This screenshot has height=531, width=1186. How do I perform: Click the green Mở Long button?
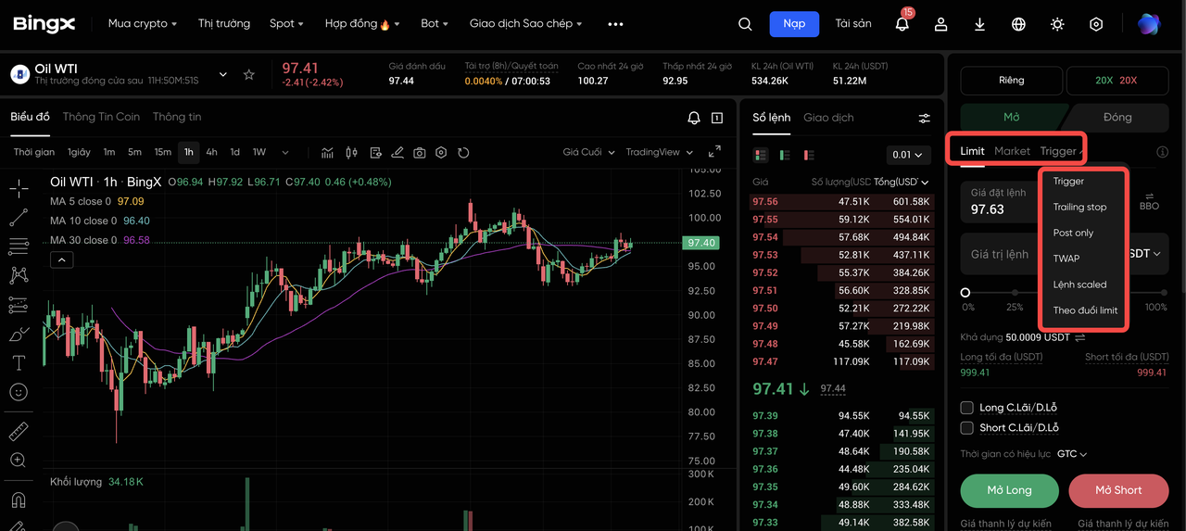coord(1009,490)
